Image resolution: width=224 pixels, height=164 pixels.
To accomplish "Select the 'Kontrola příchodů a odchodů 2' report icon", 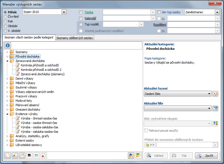I will [18, 70].
